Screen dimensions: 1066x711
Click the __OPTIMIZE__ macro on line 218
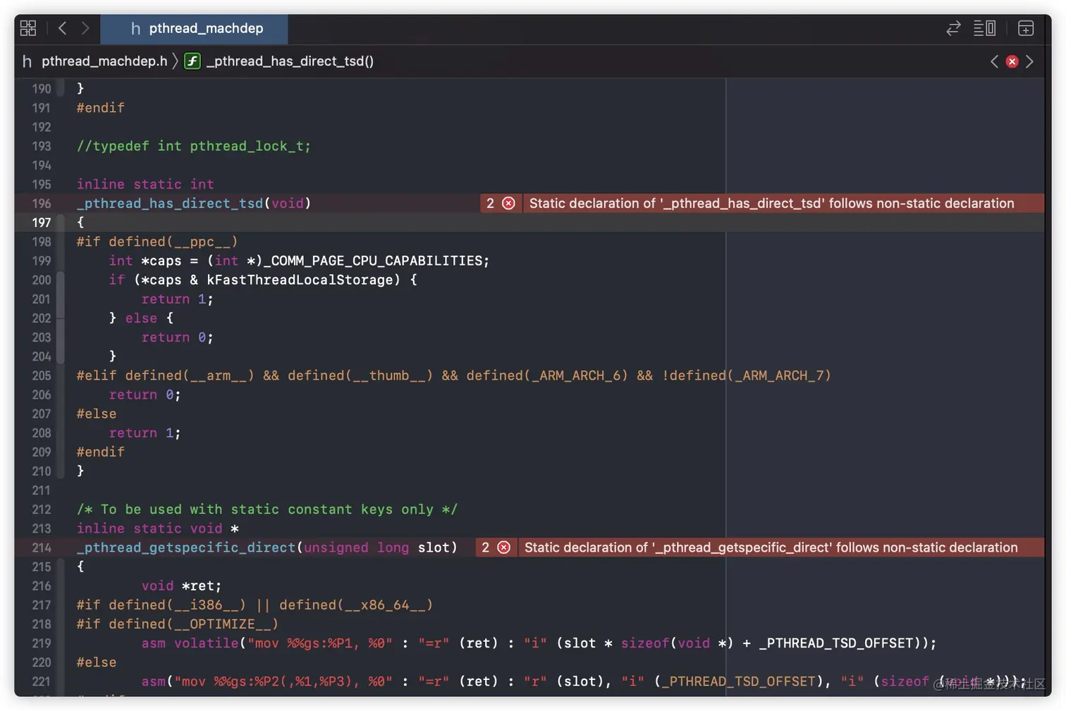click(223, 624)
